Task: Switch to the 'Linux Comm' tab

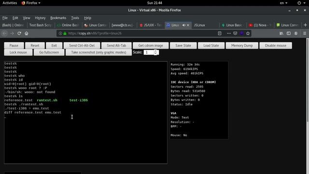Action: point(288,25)
